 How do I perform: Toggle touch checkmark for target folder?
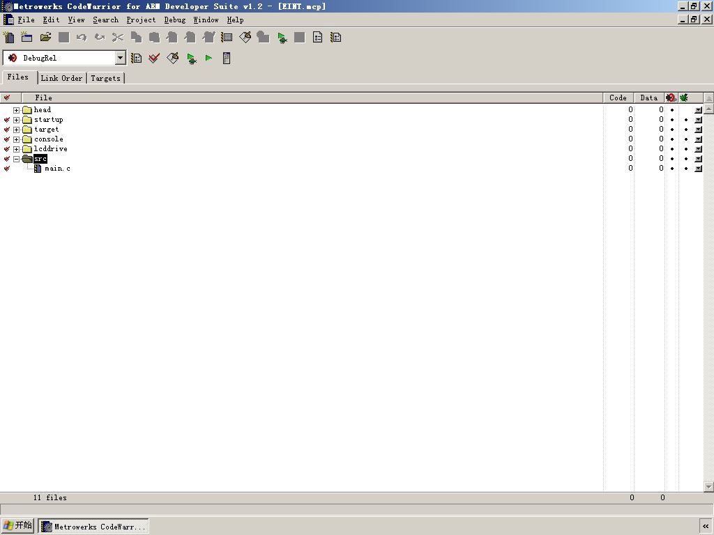(7, 130)
